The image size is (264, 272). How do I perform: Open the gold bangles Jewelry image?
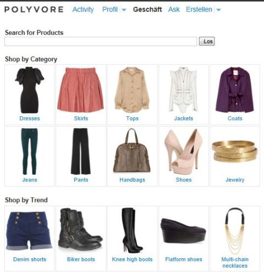coord(235,151)
